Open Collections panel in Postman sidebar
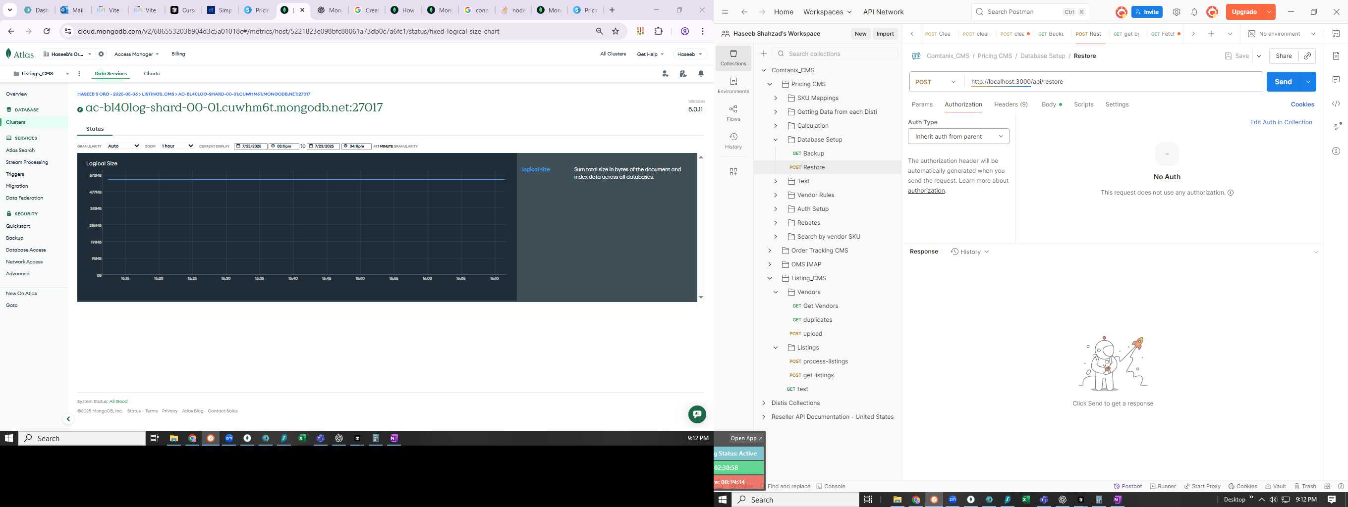 click(x=733, y=57)
